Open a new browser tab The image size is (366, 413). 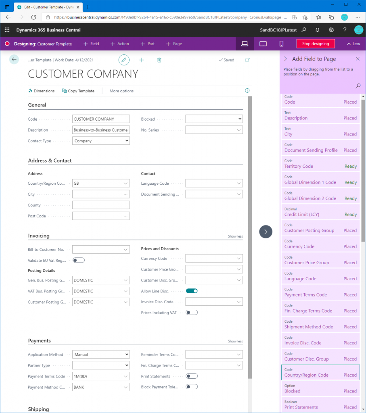pyautogui.click(x=88, y=7)
